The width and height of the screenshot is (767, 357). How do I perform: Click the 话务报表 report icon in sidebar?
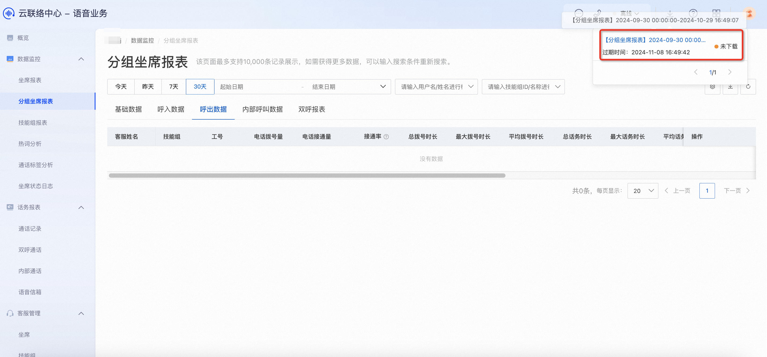[10, 207]
